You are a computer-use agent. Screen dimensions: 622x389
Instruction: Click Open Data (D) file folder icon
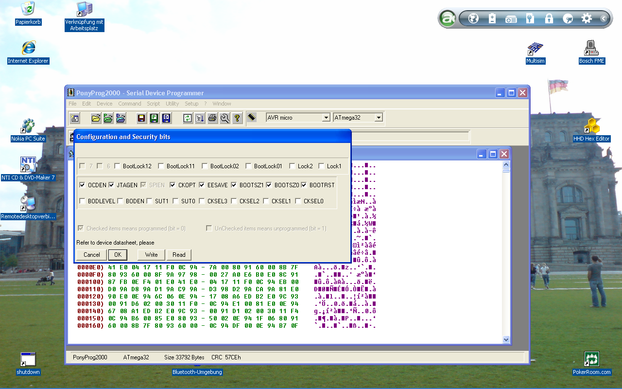pos(121,118)
